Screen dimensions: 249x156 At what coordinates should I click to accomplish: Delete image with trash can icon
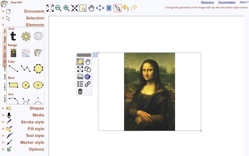pyautogui.click(x=80, y=92)
